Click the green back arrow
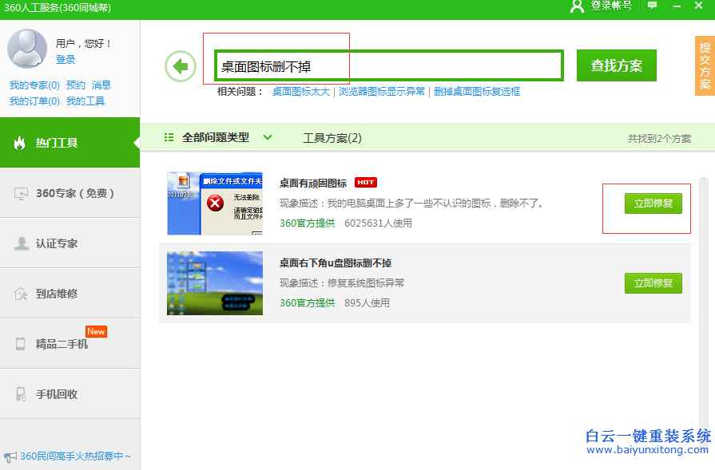 click(x=181, y=66)
